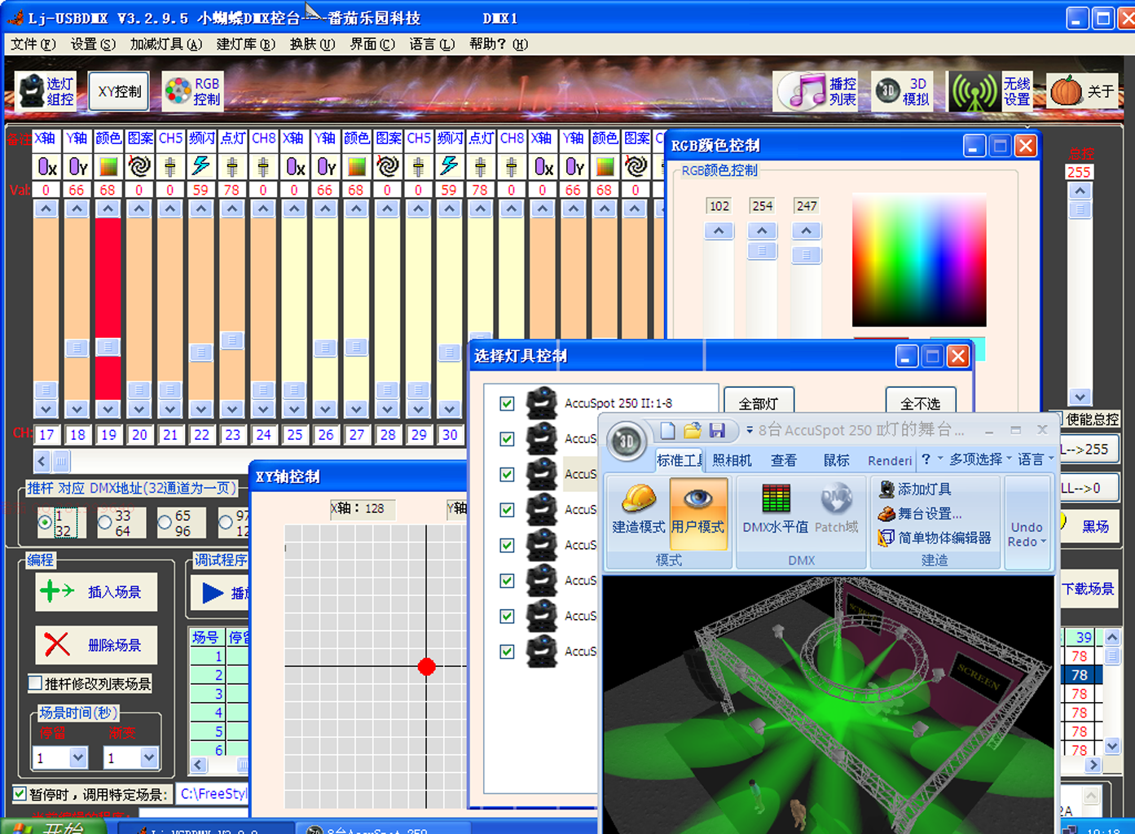Click X轴 icon of channel 17

tap(46, 167)
